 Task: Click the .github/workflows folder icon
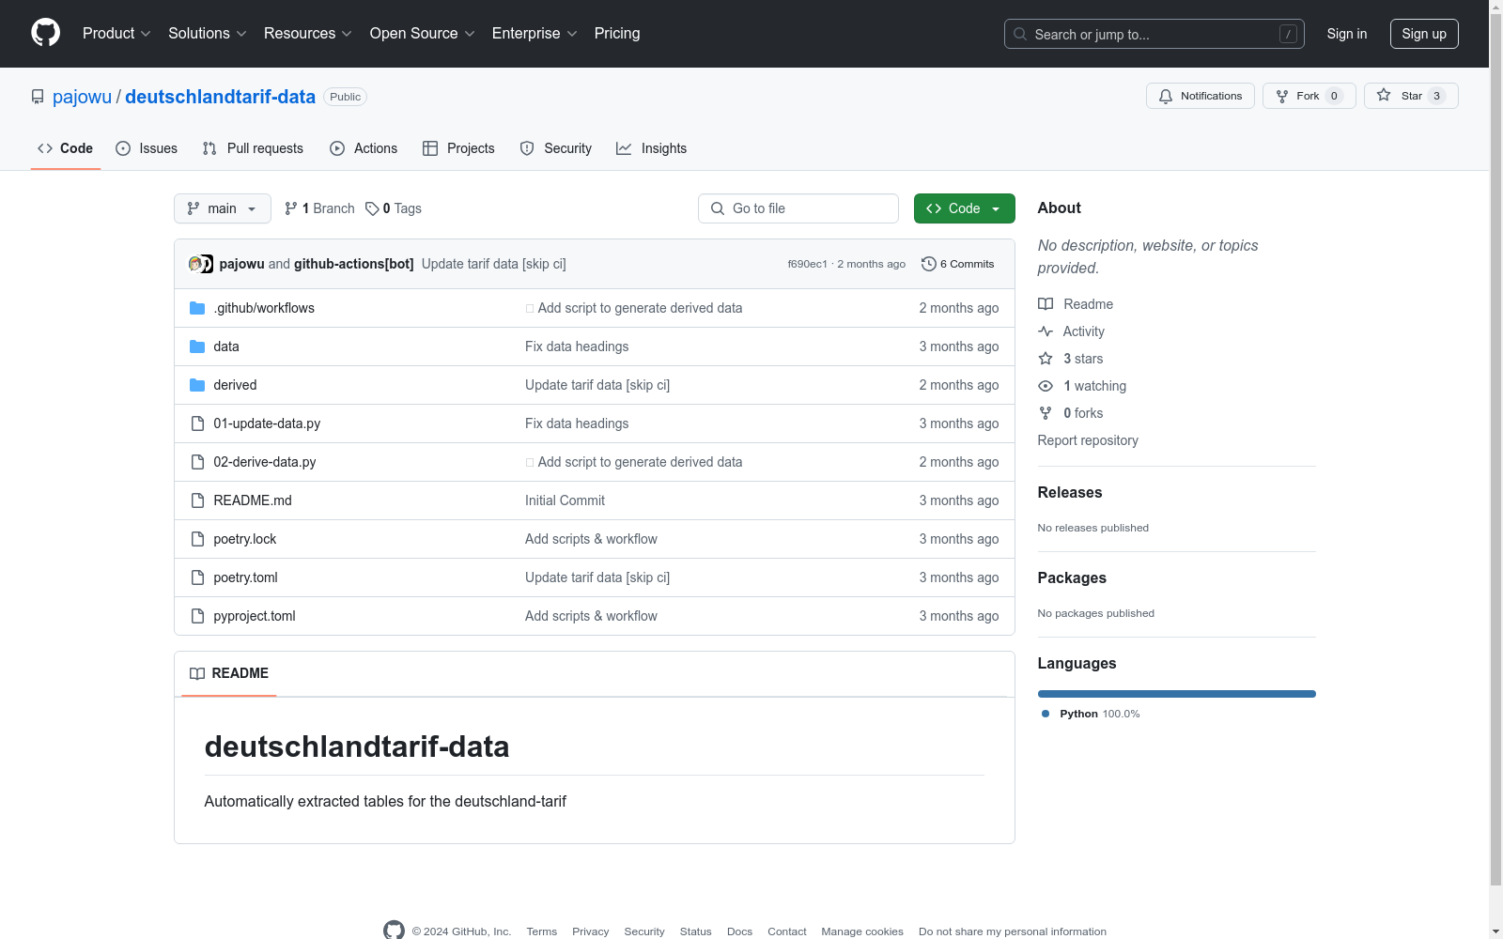pos(197,308)
